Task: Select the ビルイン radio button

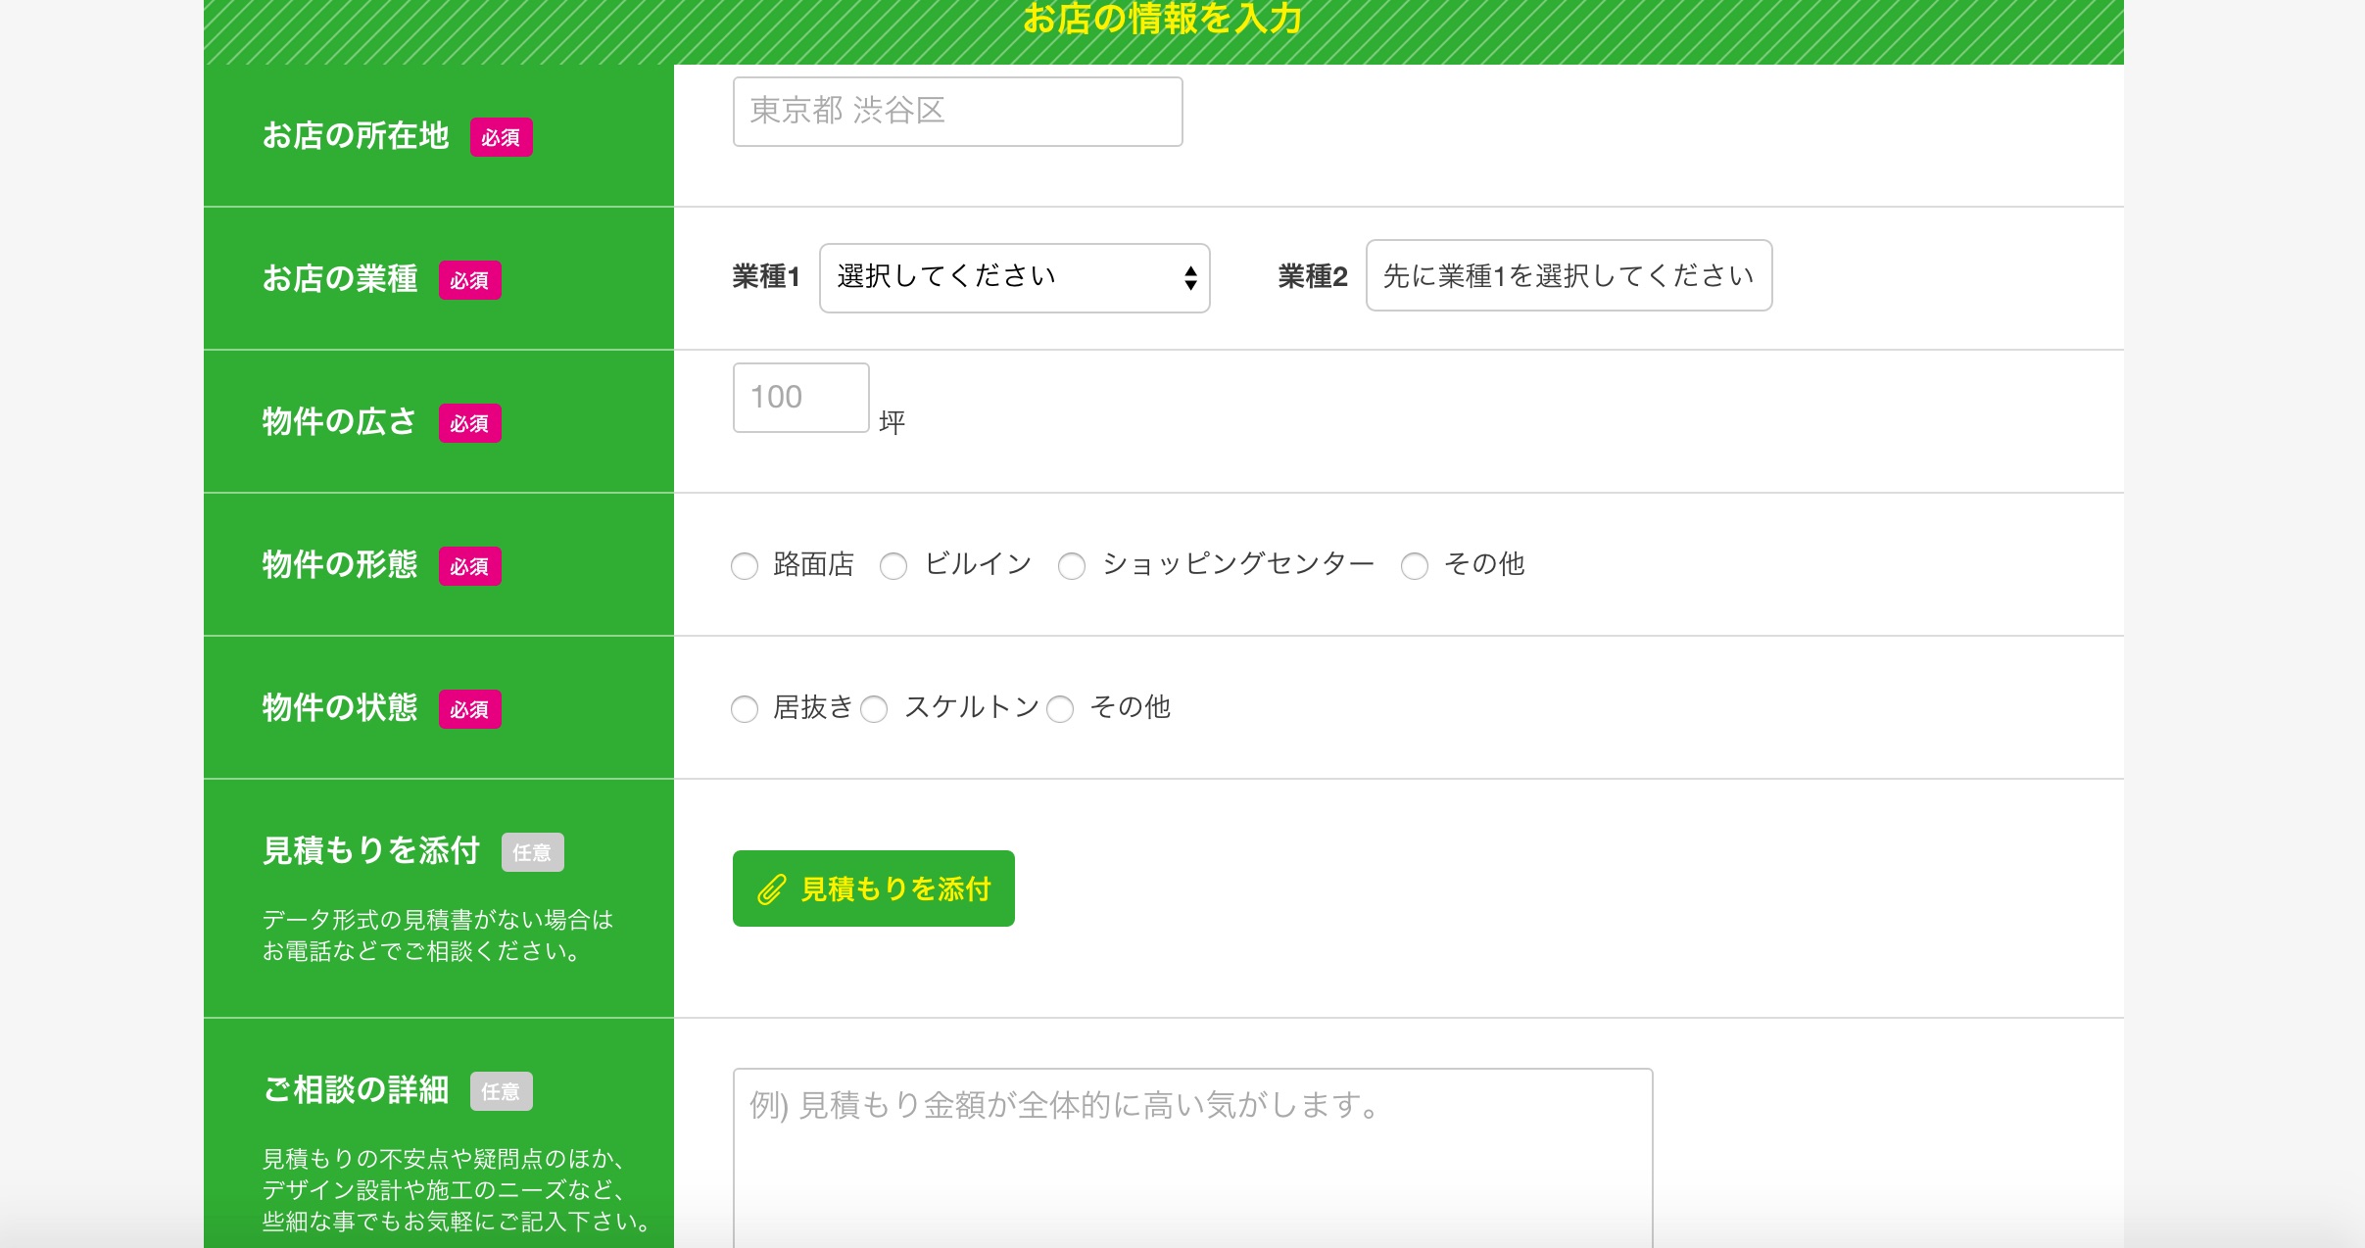Action: point(893,566)
